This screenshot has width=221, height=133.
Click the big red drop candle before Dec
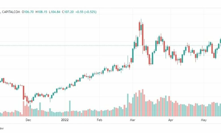pyautogui.click(x=24, y=93)
